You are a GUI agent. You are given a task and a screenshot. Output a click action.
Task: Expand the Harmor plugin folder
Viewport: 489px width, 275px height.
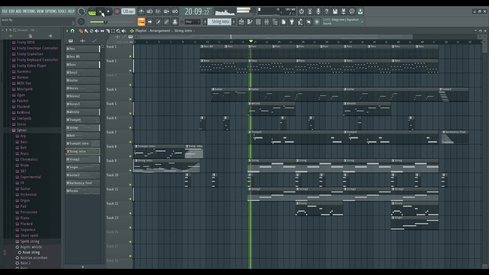[x=23, y=78]
